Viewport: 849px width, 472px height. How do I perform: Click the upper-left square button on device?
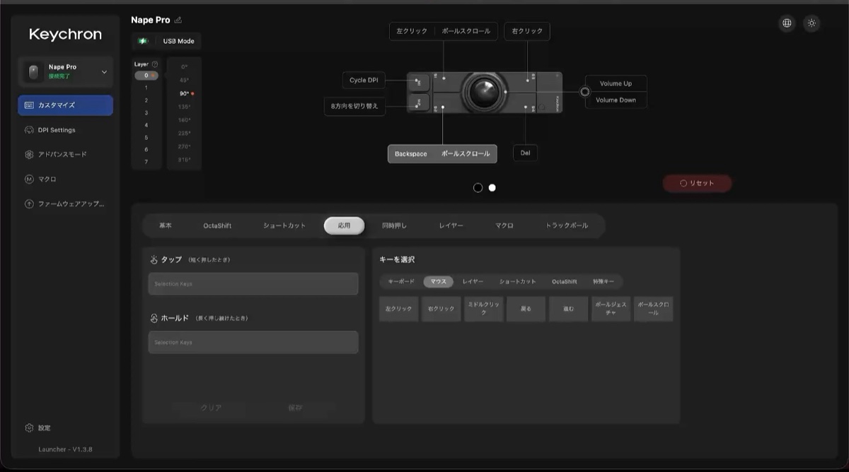[417, 82]
